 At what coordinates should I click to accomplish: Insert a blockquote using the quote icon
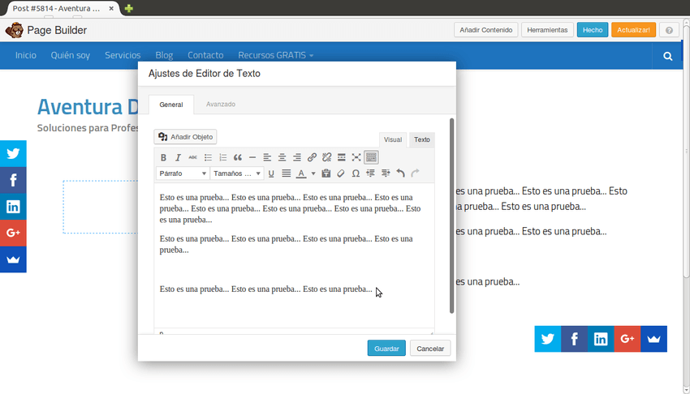[238, 157]
